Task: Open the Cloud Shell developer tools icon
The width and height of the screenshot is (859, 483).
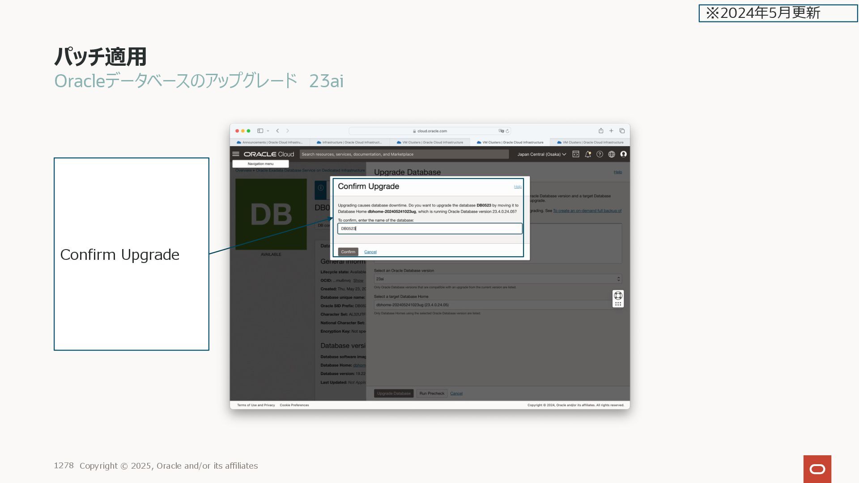Action: (576, 154)
